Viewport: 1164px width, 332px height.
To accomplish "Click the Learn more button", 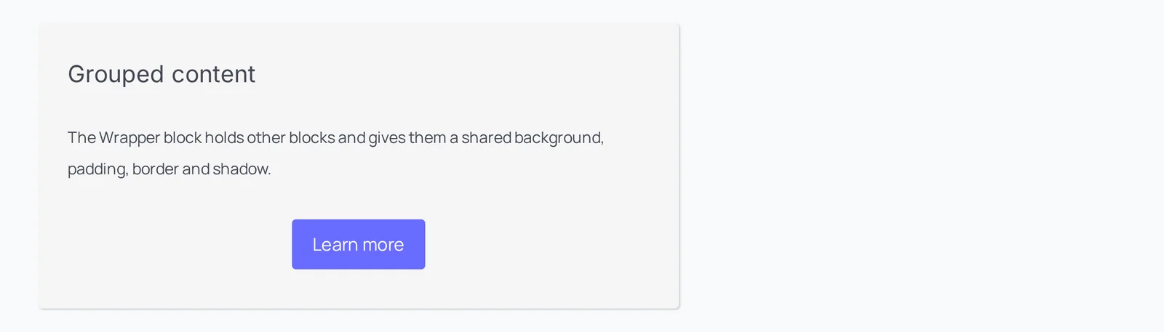I will pos(359,244).
